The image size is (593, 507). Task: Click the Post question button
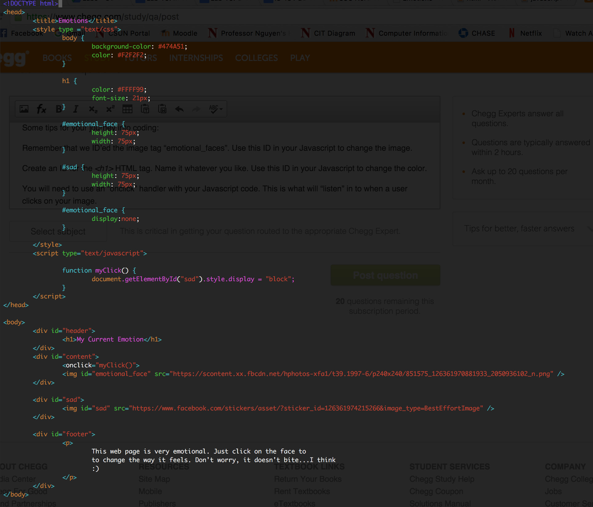(385, 275)
